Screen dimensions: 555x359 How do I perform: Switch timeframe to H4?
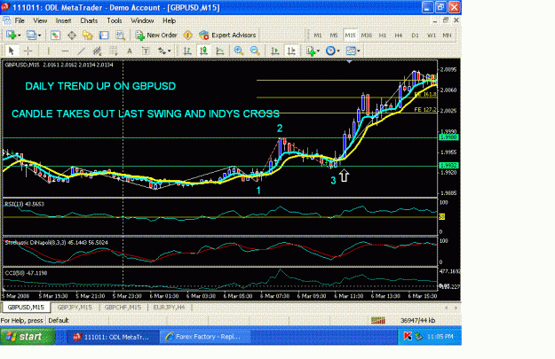click(x=399, y=35)
